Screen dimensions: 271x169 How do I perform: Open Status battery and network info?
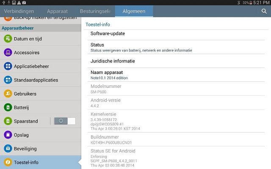pos(176,47)
